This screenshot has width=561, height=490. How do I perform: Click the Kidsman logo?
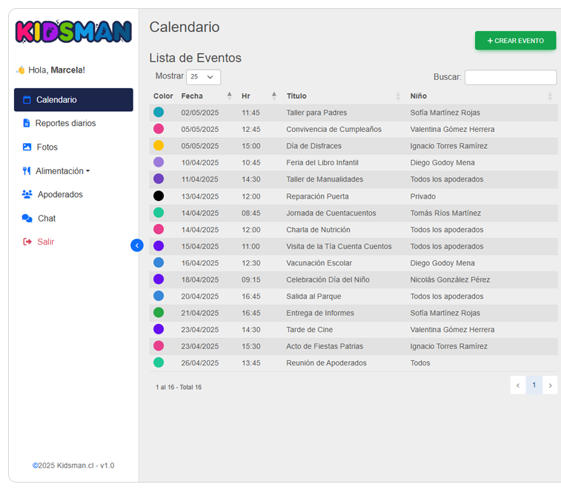pos(73,31)
